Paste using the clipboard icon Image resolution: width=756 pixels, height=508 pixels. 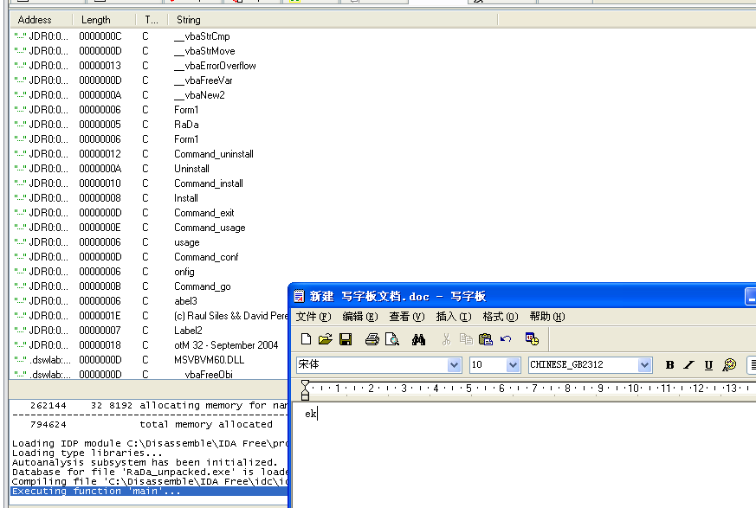(486, 339)
